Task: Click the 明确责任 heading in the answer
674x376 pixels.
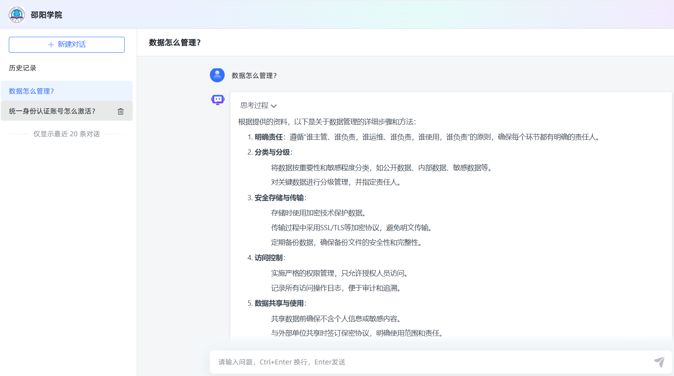Action: pos(269,137)
